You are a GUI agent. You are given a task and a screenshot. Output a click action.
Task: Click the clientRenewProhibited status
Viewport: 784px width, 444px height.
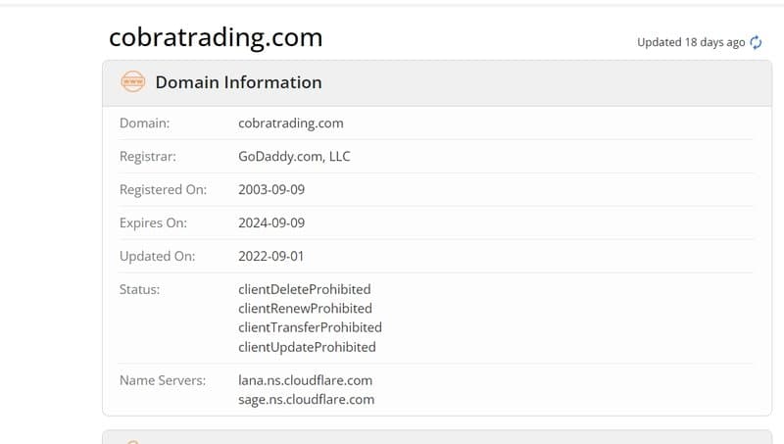click(305, 309)
